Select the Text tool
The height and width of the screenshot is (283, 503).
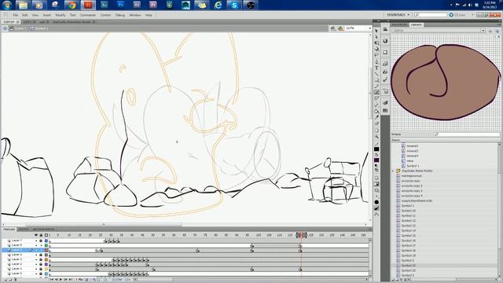pos(376,68)
